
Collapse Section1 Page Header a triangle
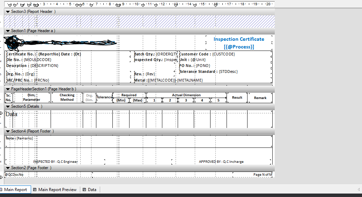click(x=8, y=31)
